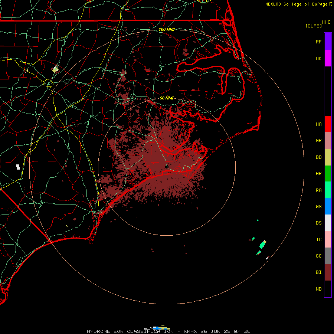Click the "26 JUN 25" date text
334x334 pixels.
point(216,331)
